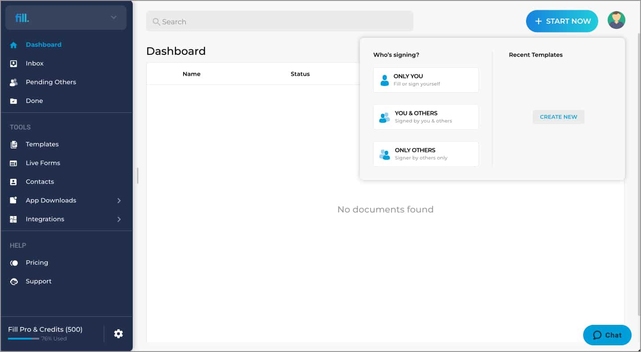Click the Pending Others people icon
The height and width of the screenshot is (352, 641).
coord(14,82)
